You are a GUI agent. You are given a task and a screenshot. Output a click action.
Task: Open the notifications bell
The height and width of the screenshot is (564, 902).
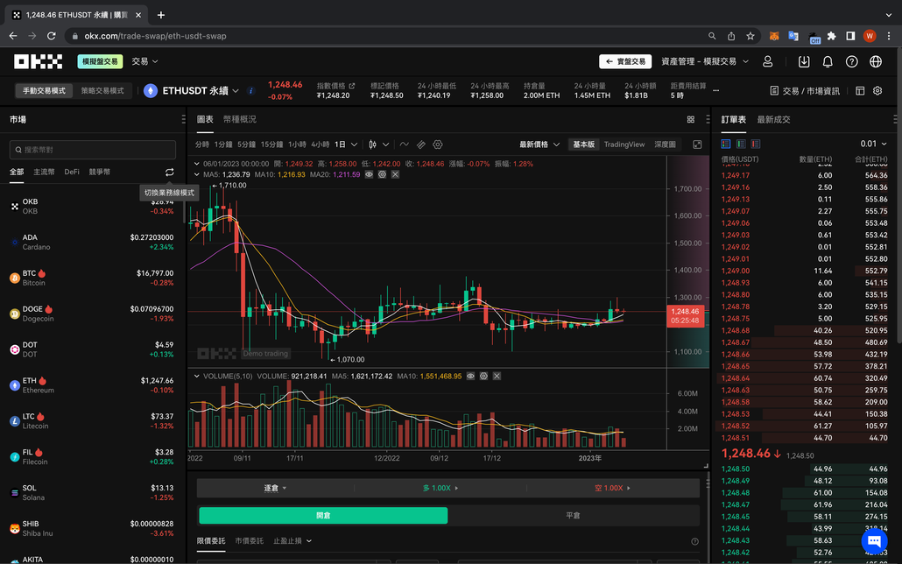point(828,61)
